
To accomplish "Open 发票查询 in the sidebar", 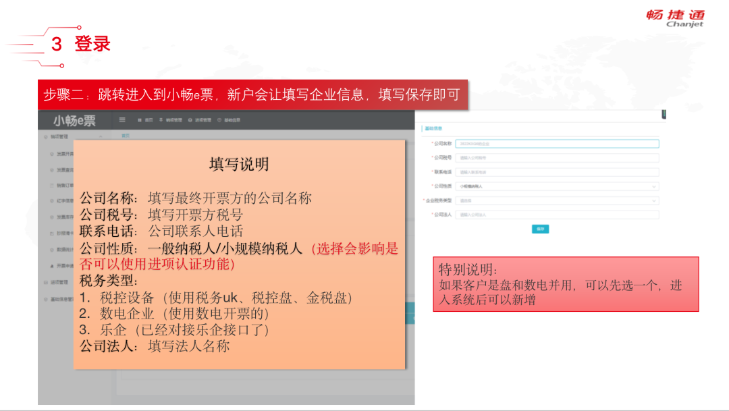I will coord(62,170).
